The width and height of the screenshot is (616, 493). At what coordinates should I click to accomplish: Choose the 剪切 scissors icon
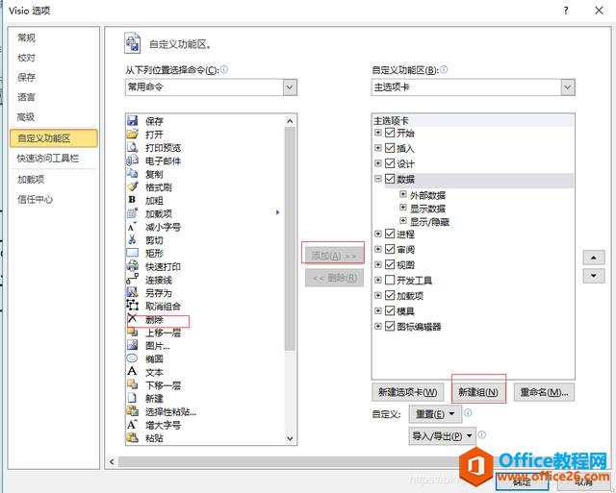click(133, 239)
